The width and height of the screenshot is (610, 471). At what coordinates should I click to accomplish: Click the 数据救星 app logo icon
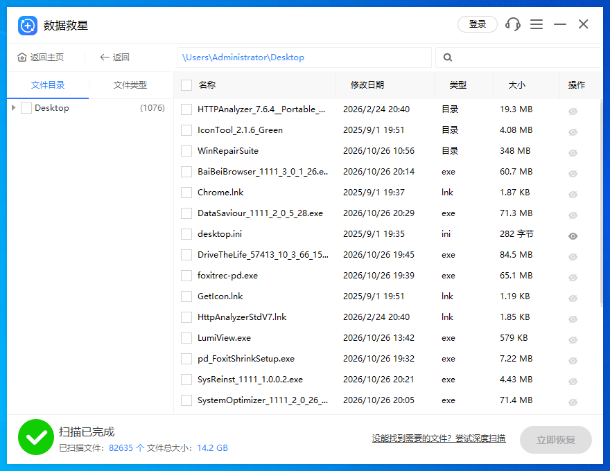tap(28, 26)
